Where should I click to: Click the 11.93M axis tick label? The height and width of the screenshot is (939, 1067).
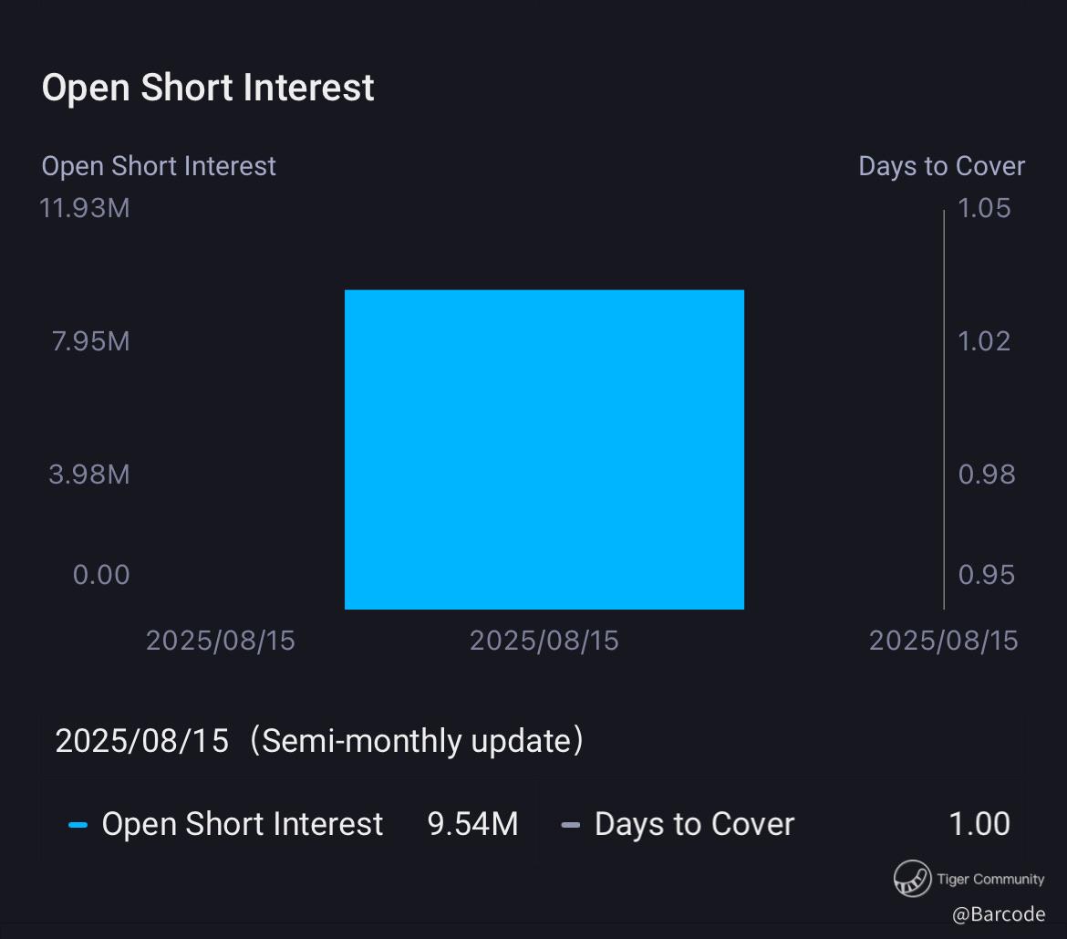click(85, 208)
